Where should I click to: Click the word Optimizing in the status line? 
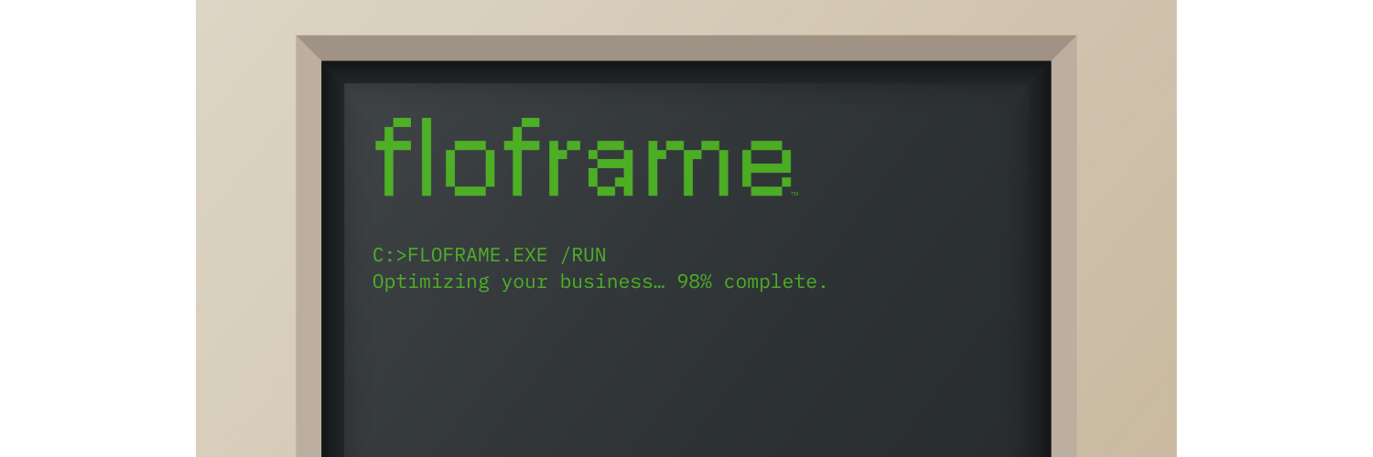tap(430, 282)
